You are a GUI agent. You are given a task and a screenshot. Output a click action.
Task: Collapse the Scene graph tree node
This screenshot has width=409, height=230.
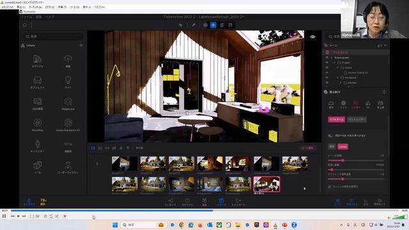pos(332,57)
